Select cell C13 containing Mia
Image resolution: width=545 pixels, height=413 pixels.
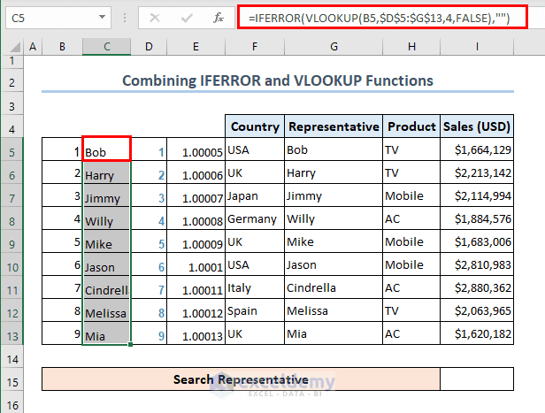click(x=107, y=333)
